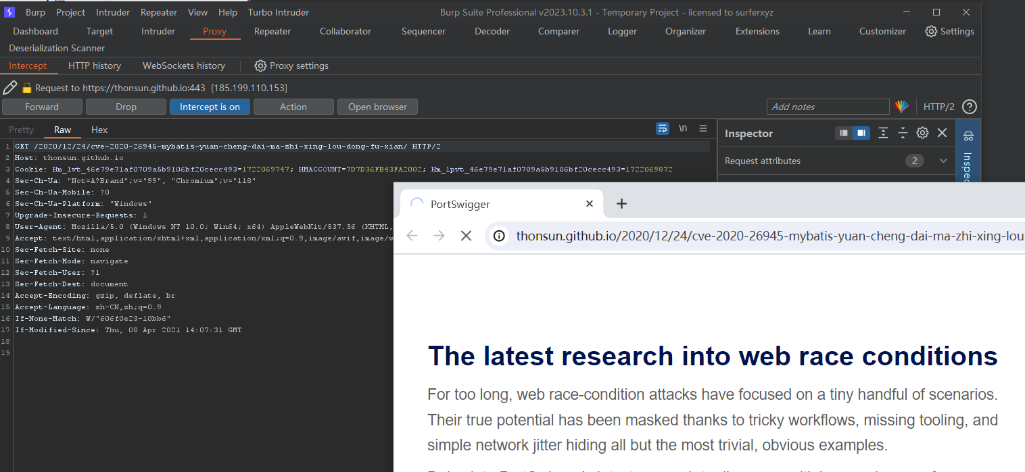Close the Inspector panel with the X
This screenshot has height=472, width=1025.
click(942, 133)
